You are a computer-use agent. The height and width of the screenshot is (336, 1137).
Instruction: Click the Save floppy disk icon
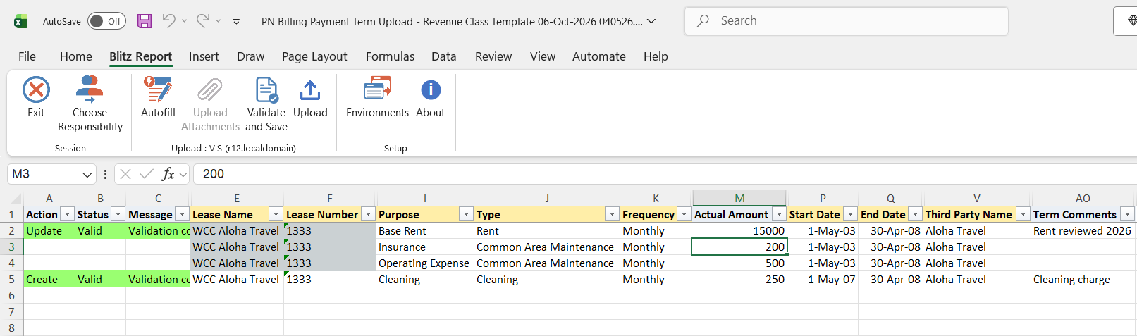(x=145, y=21)
